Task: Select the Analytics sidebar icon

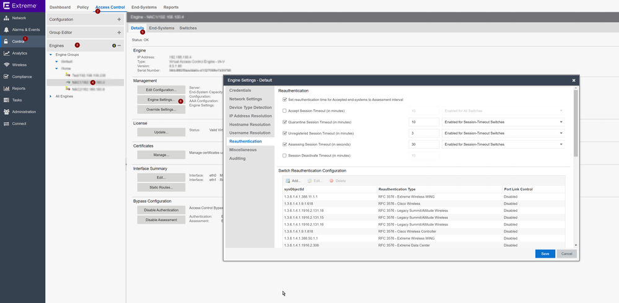Action: (x=6, y=53)
